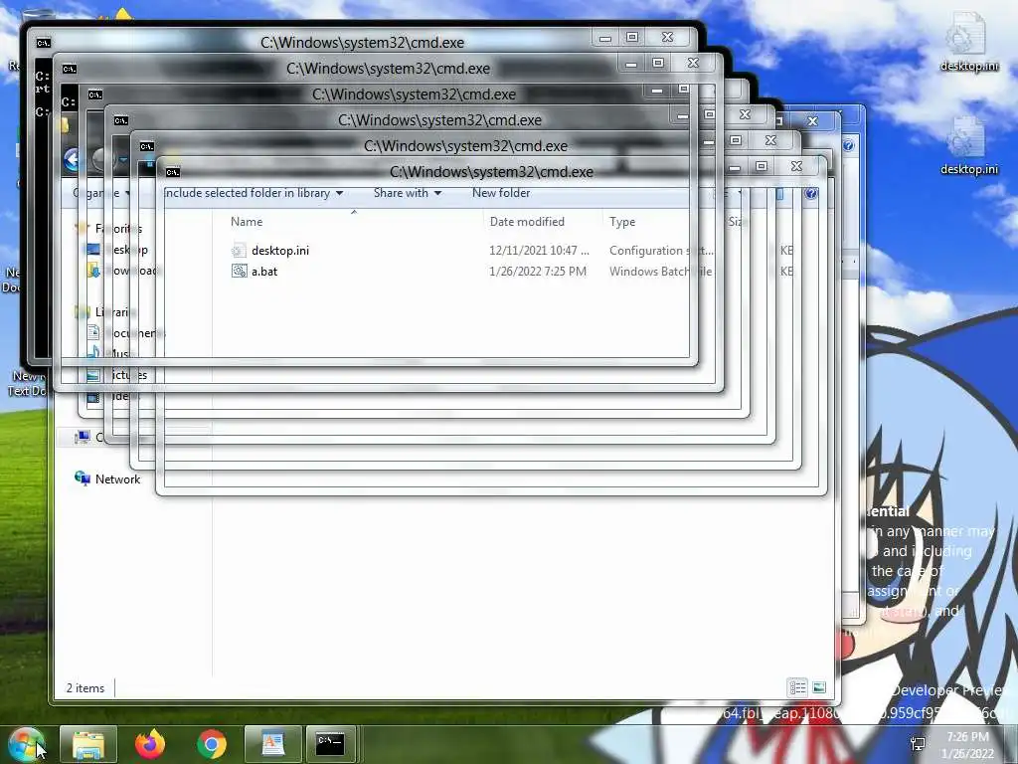Minimize the frontmost cmd.exe window
Viewport: 1018px width, 764px height.
tap(735, 167)
